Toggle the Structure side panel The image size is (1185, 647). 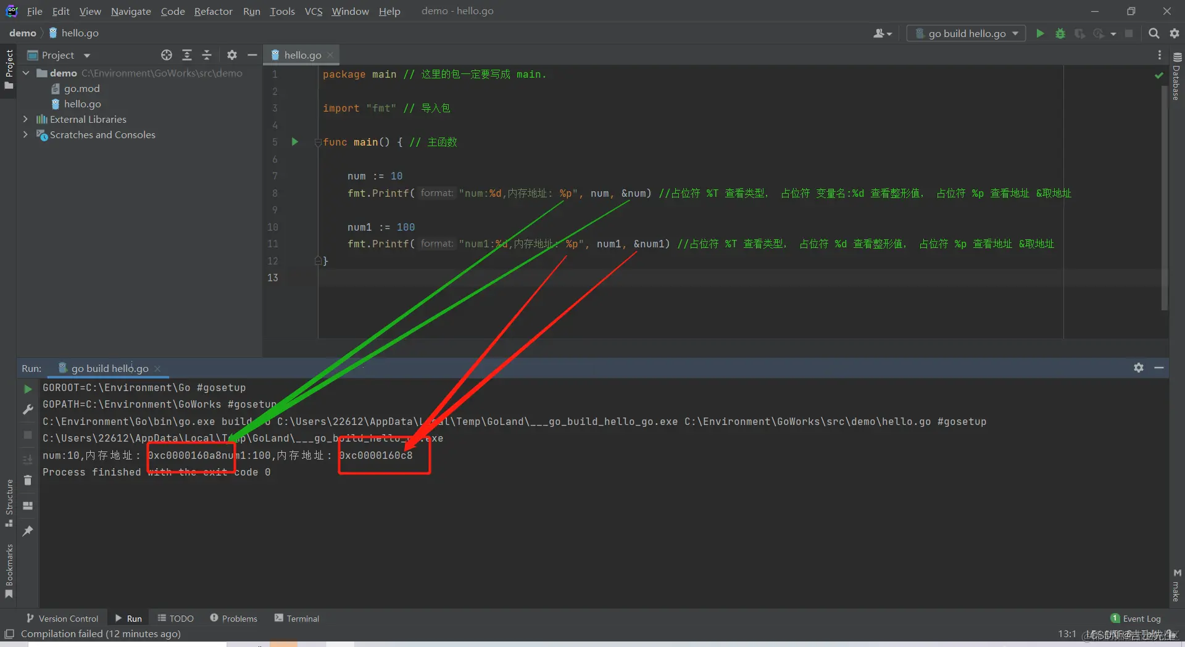click(9, 503)
